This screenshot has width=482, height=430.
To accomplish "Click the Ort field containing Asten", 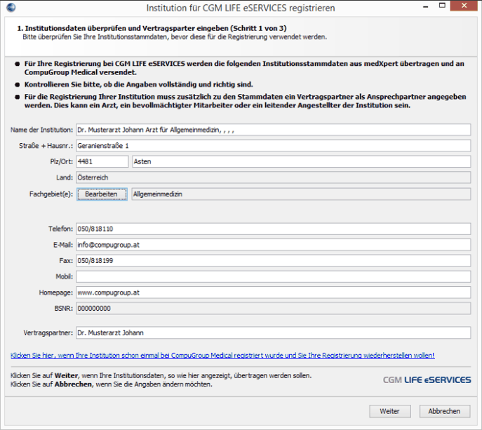I will click(x=301, y=161).
